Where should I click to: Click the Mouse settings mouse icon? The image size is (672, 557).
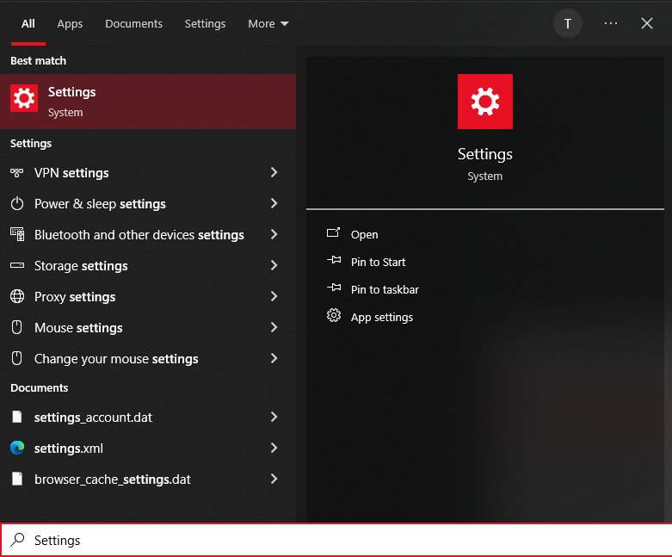[x=16, y=327]
